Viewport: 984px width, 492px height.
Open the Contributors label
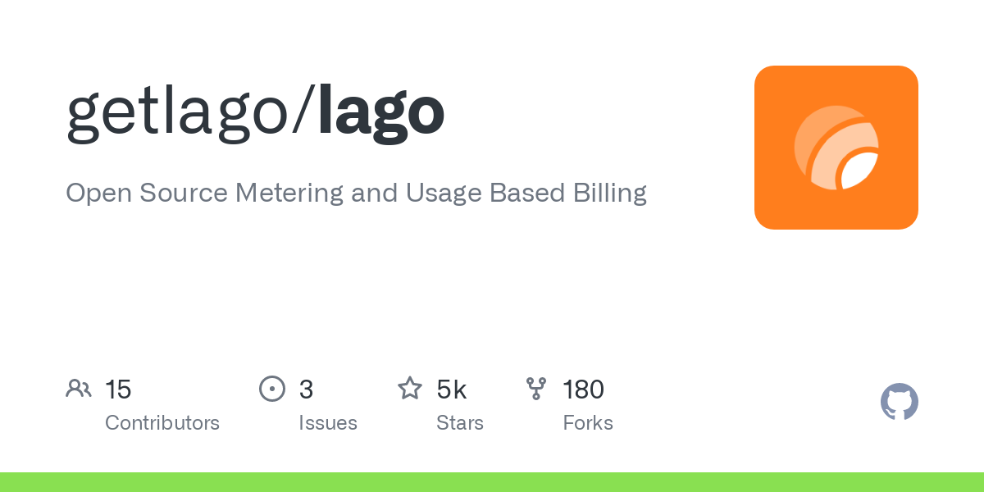click(x=162, y=423)
